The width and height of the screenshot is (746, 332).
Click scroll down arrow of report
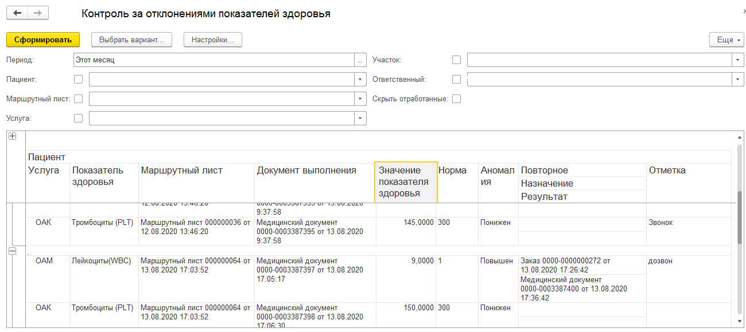coord(740,322)
